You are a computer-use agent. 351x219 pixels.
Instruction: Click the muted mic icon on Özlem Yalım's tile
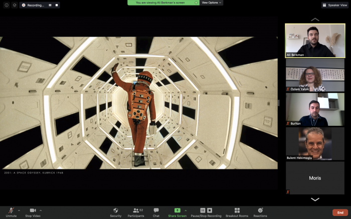288,89
